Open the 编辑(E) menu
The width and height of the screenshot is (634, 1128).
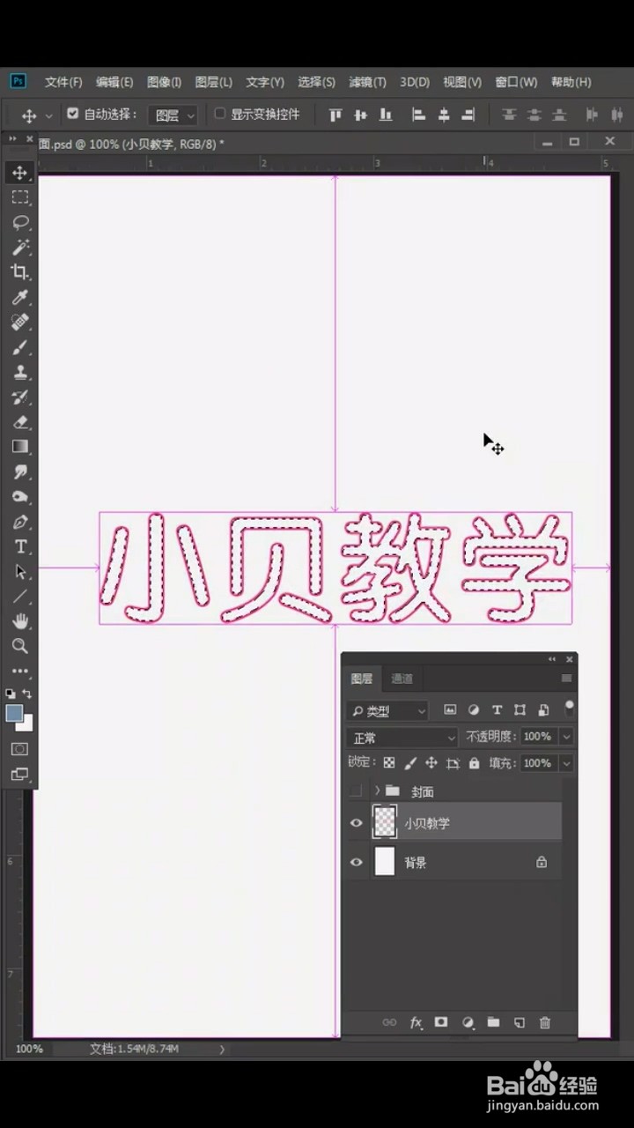pos(114,82)
